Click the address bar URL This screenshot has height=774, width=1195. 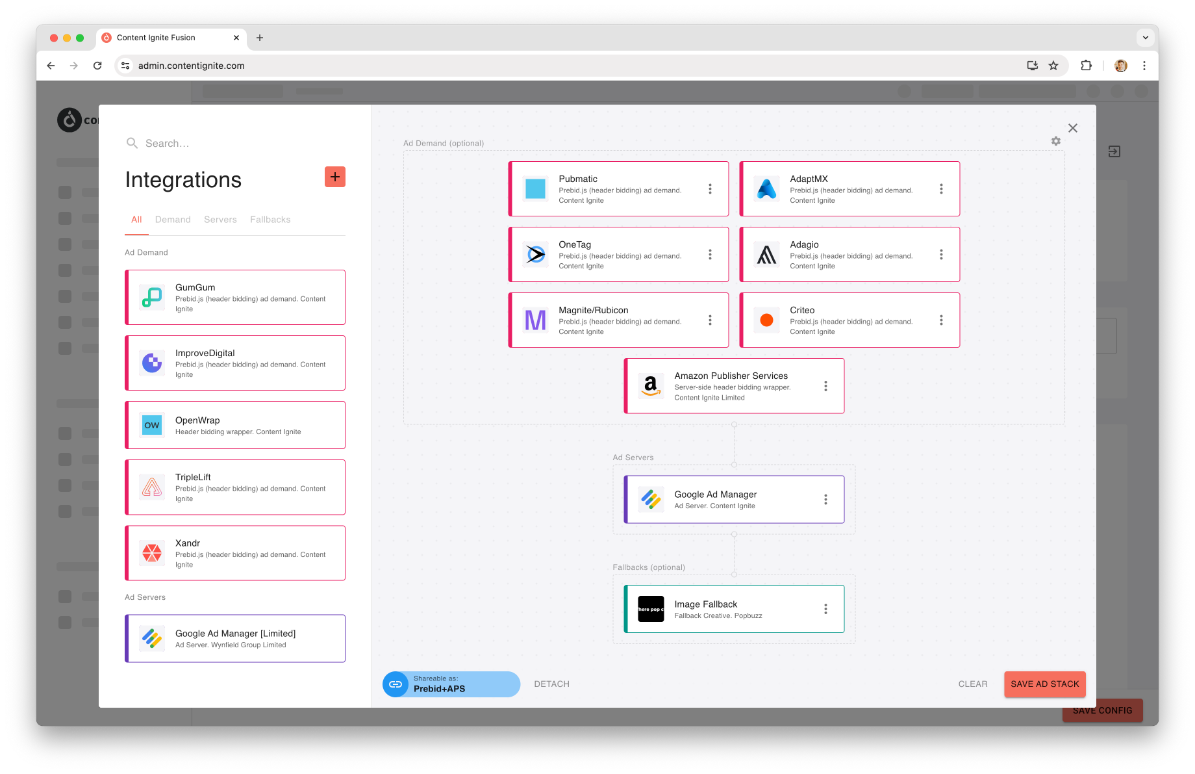point(192,66)
